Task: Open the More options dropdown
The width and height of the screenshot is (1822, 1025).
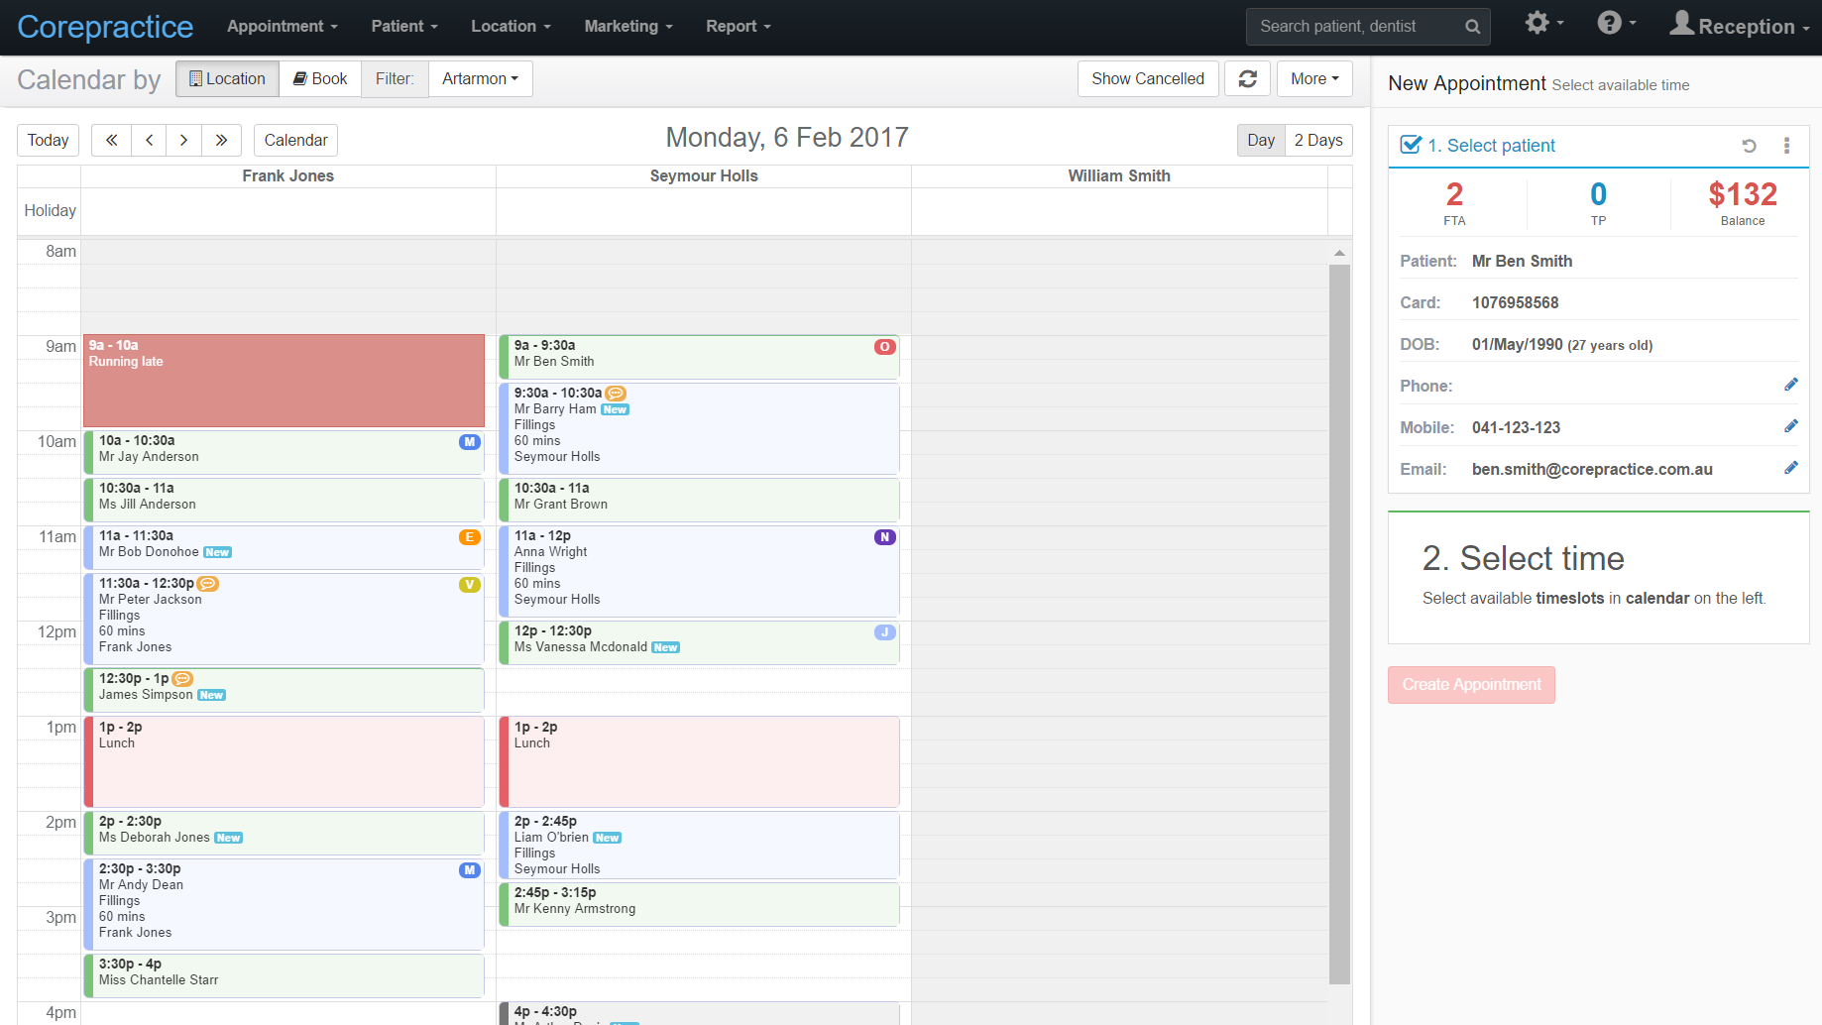Action: click(x=1314, y=78)
